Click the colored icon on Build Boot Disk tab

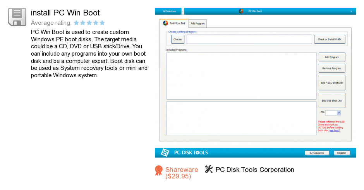coord(165,23)
